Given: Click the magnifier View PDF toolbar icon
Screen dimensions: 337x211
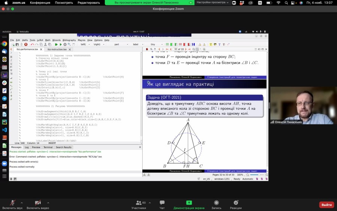Looking at the screenshot, I should [69, 45].
